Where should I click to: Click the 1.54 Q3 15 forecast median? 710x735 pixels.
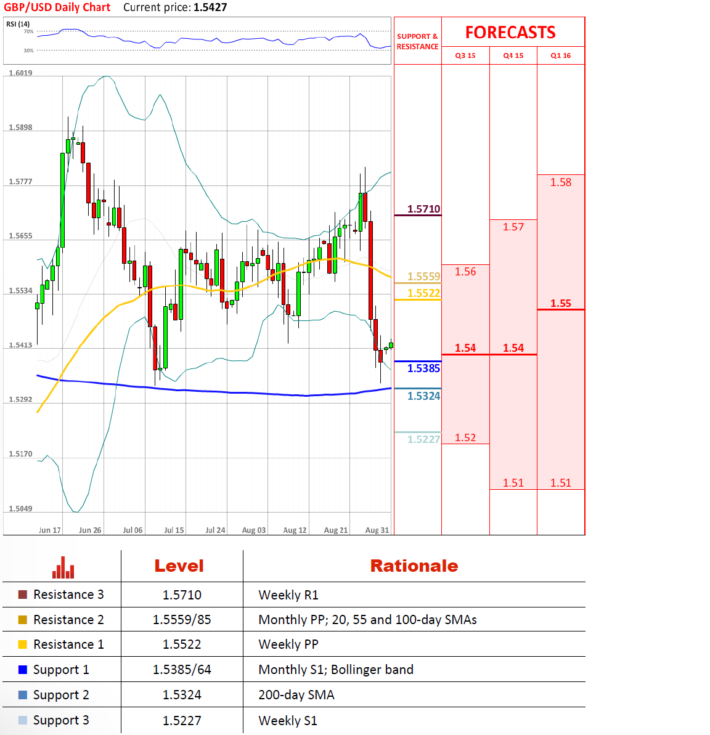tap(465, 348)
